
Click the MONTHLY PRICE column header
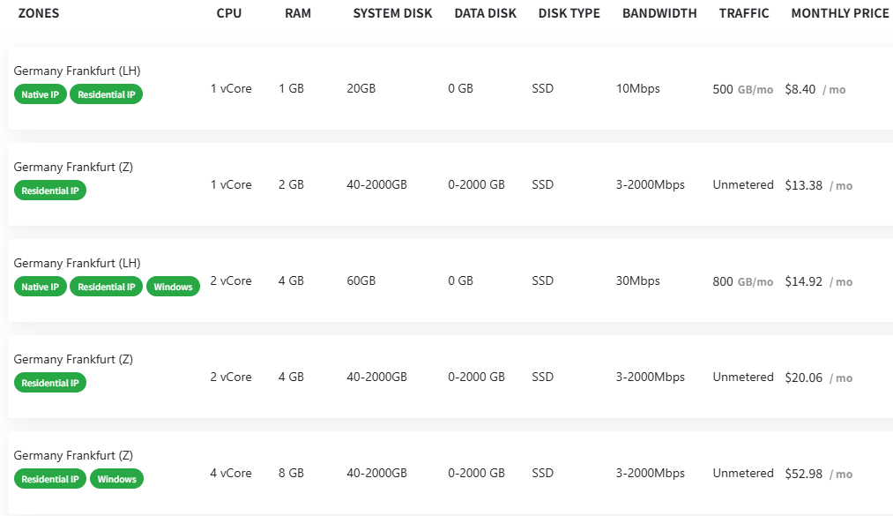pyautogui.click(x=840, y=13)
